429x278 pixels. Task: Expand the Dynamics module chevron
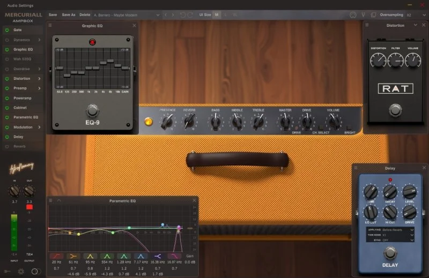[x=39, y=40]
